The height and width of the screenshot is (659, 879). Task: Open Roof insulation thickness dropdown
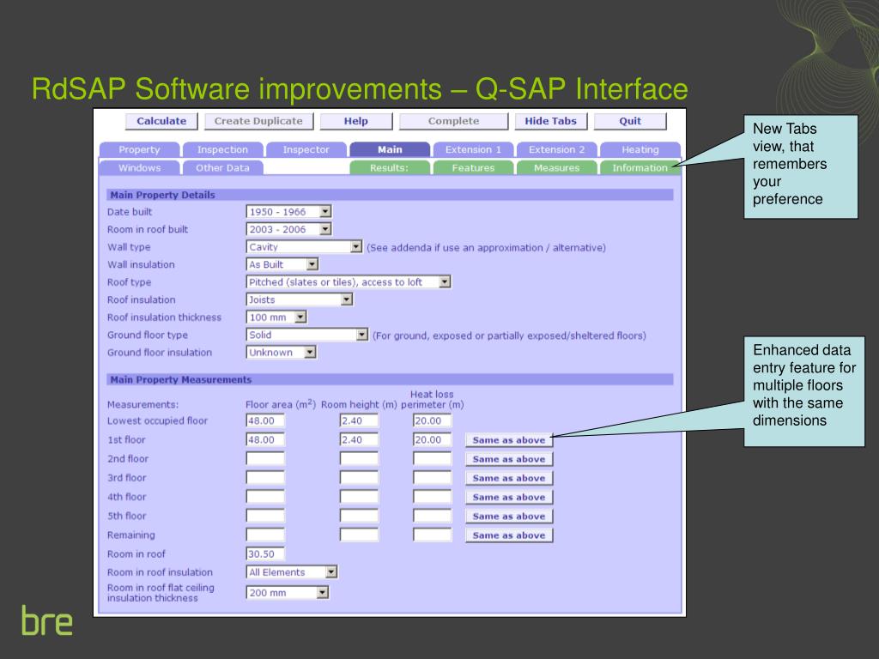click(x=277, y=317)
